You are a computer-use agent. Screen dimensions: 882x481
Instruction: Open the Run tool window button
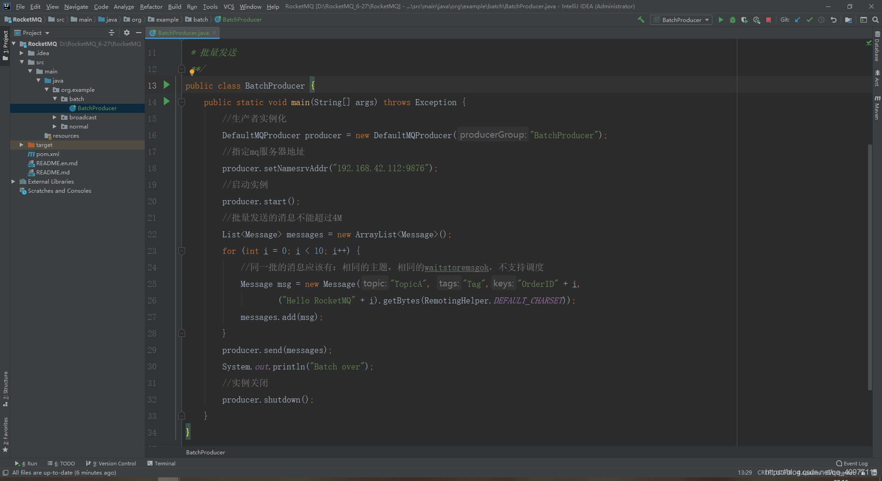pyautogui.click(x=26, y=464)
